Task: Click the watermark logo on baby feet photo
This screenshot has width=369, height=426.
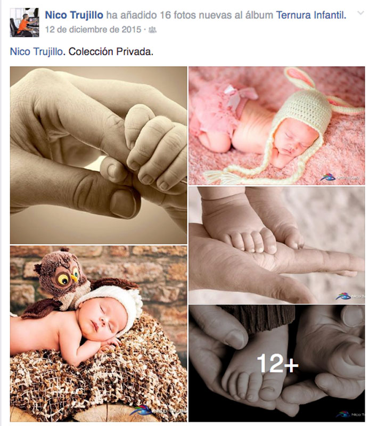Action: tap(350, 296)
